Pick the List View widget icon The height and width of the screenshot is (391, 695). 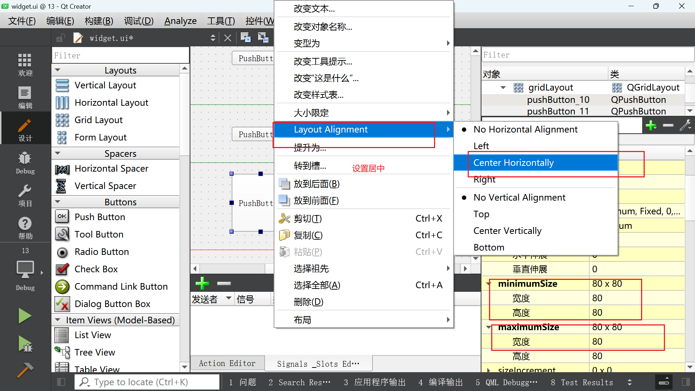(62, 335)
